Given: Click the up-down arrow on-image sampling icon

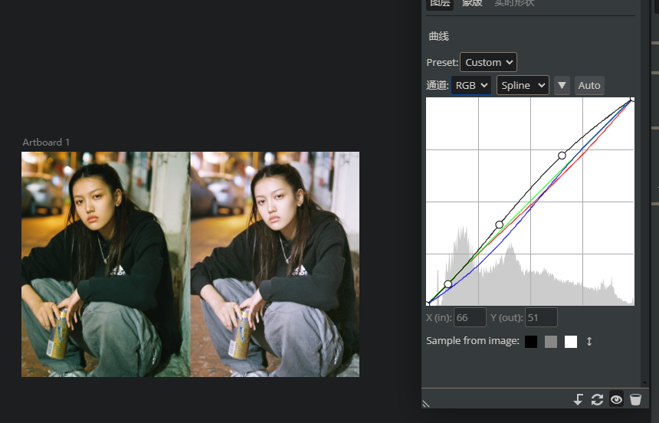Looking at the screenshot, I should point(589,342).
